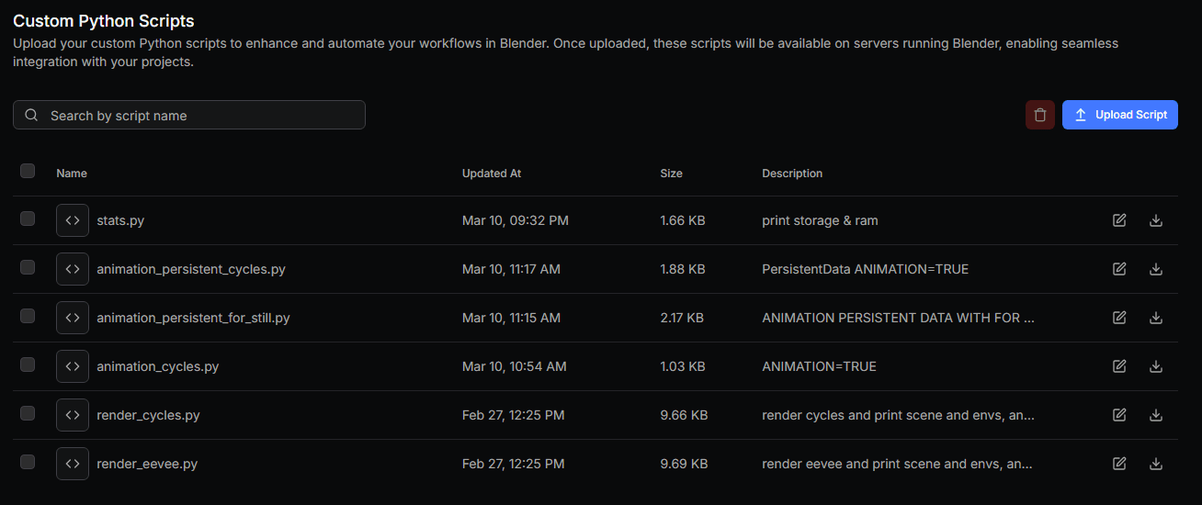Edit the stats.py script details

coord(1119,220)
